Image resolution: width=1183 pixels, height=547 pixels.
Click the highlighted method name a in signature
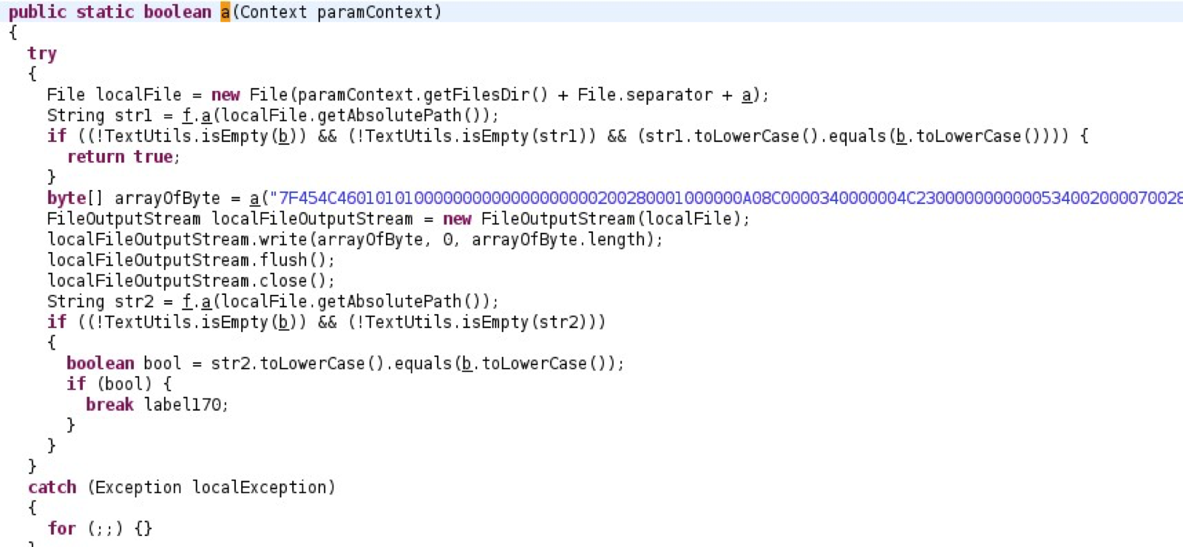click(225, 13)
